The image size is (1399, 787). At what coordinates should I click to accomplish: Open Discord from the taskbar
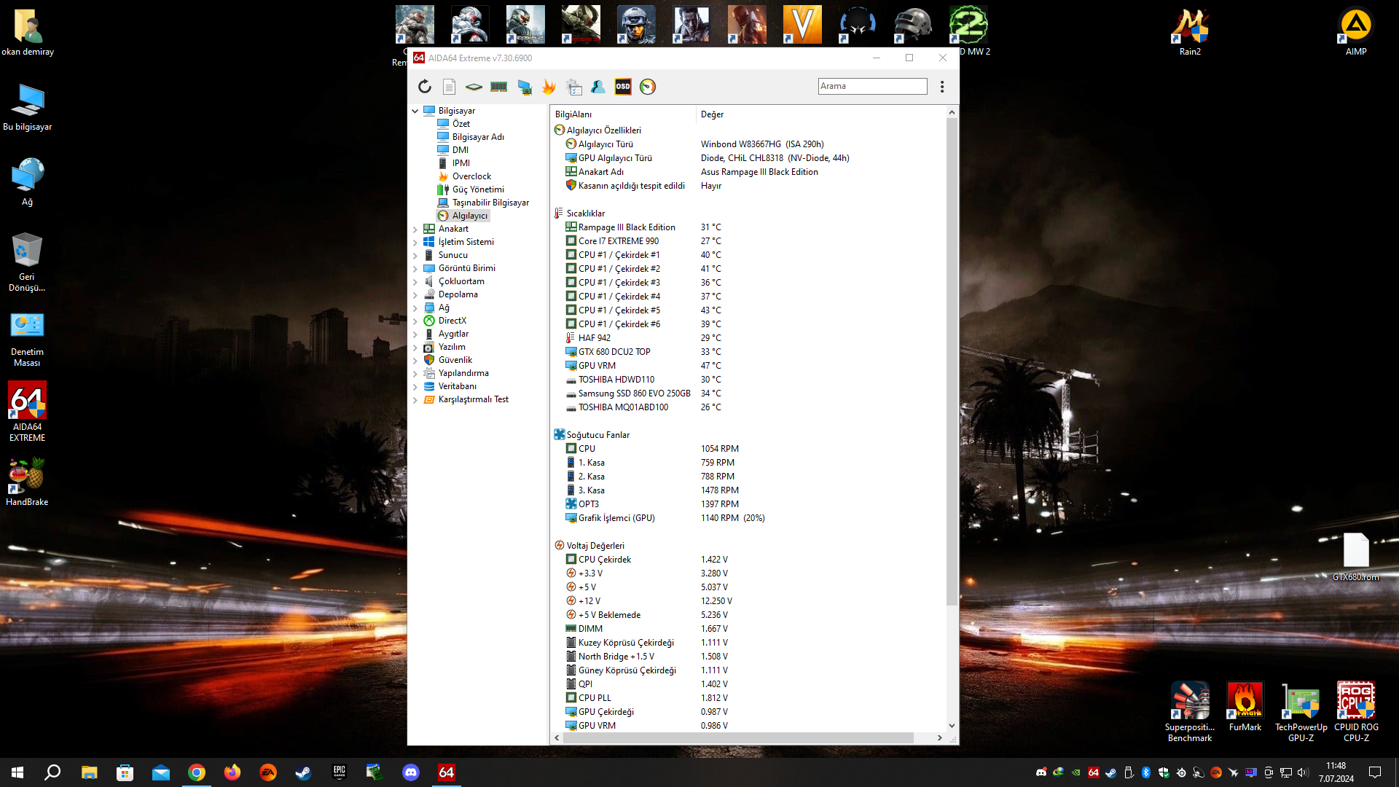[x=411, y=772]
